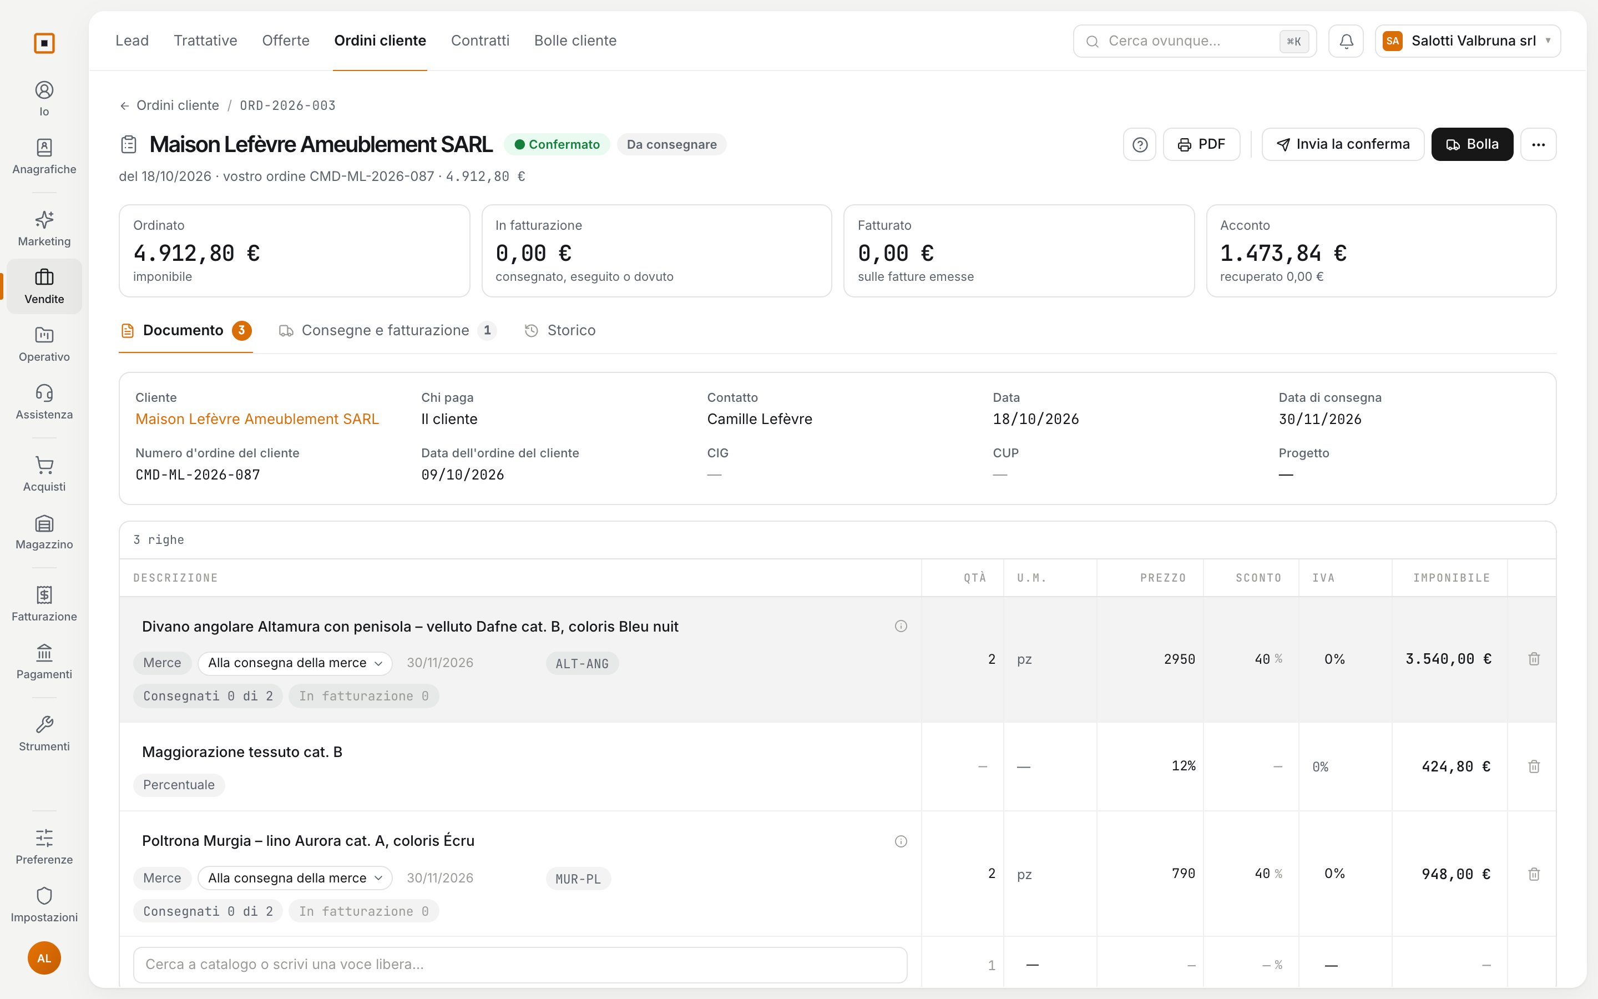
Task: Open the Storico tab
Action: point(560,330)
